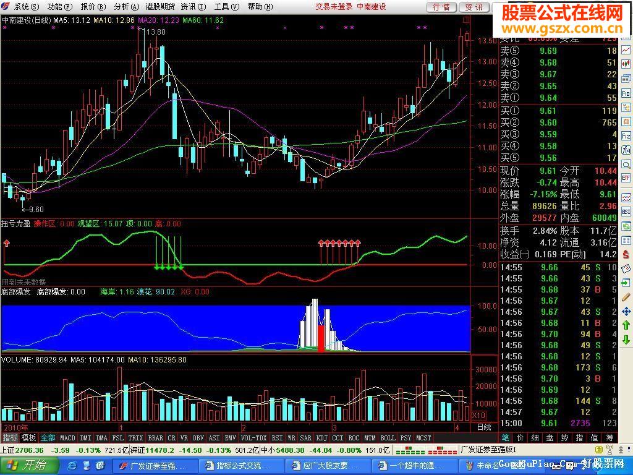Click the application logo icon in menu bar

pyautogui.click(x=6, y=6)
